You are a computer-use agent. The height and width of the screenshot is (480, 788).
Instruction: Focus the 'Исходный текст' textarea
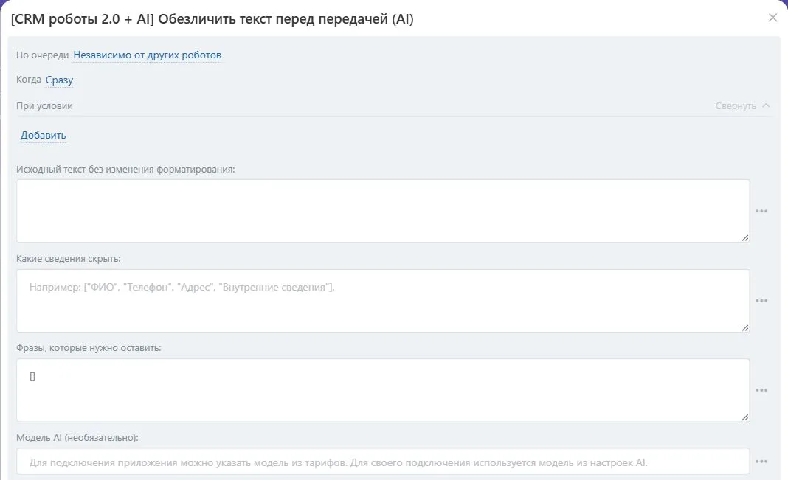click(x=383, y=211)
